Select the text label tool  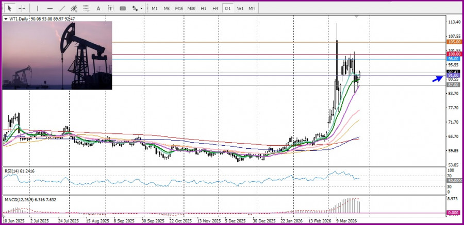click(110, 8)
